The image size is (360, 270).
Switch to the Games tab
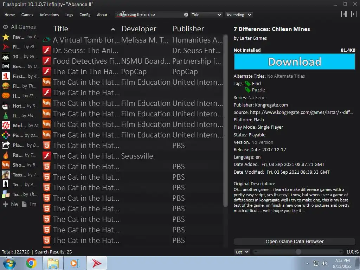click(x=27, y=15)
